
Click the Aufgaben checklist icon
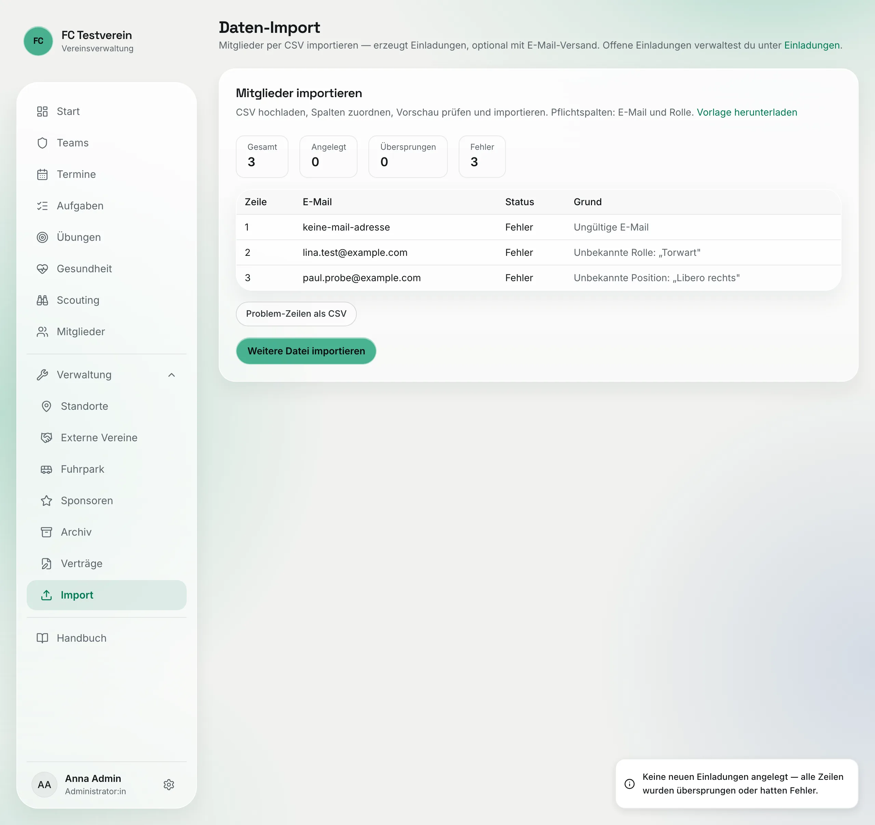42,206
